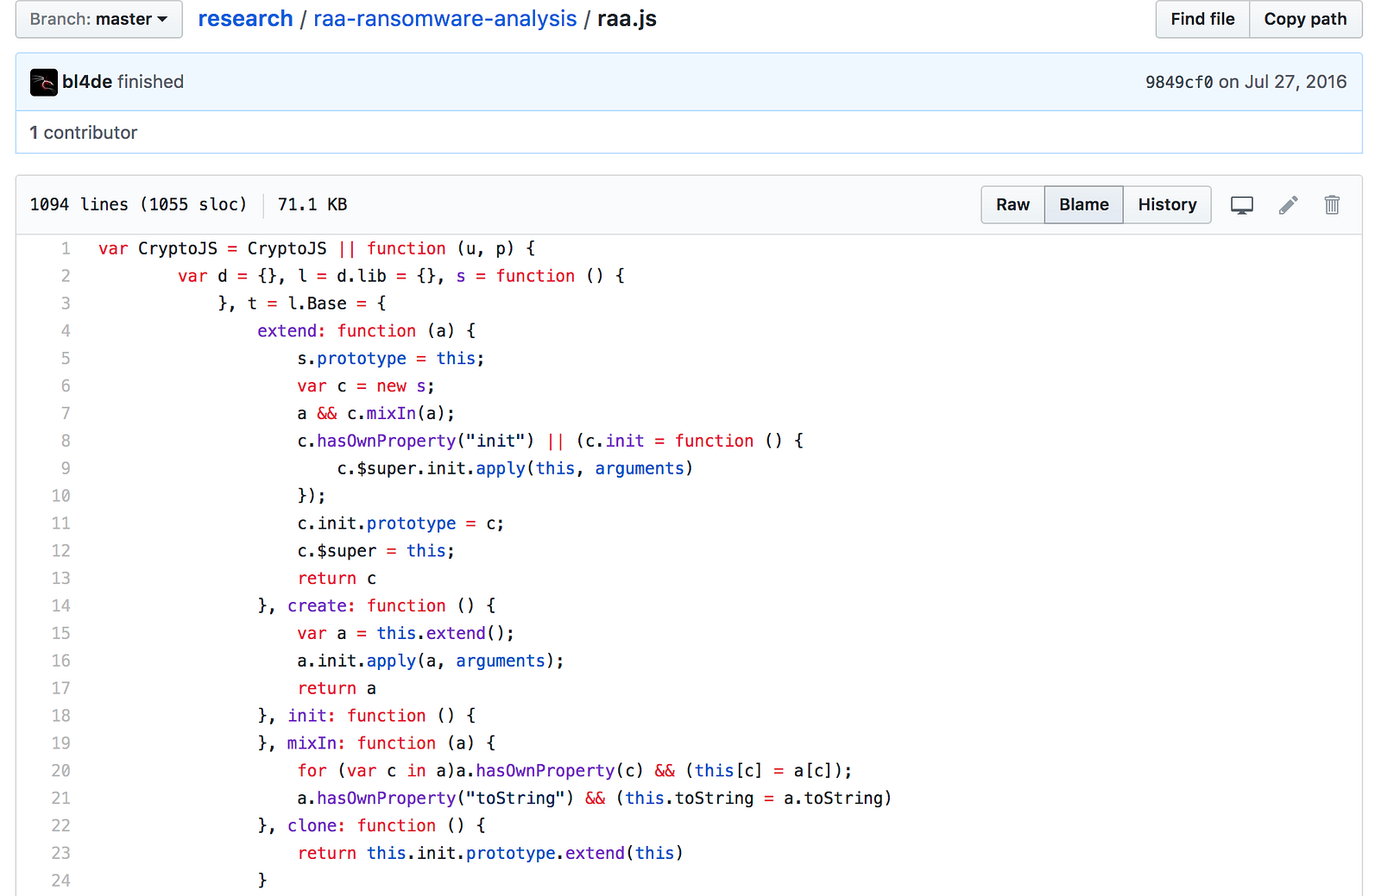View file History
1381x896 pixels.
tap(1167, 205)
